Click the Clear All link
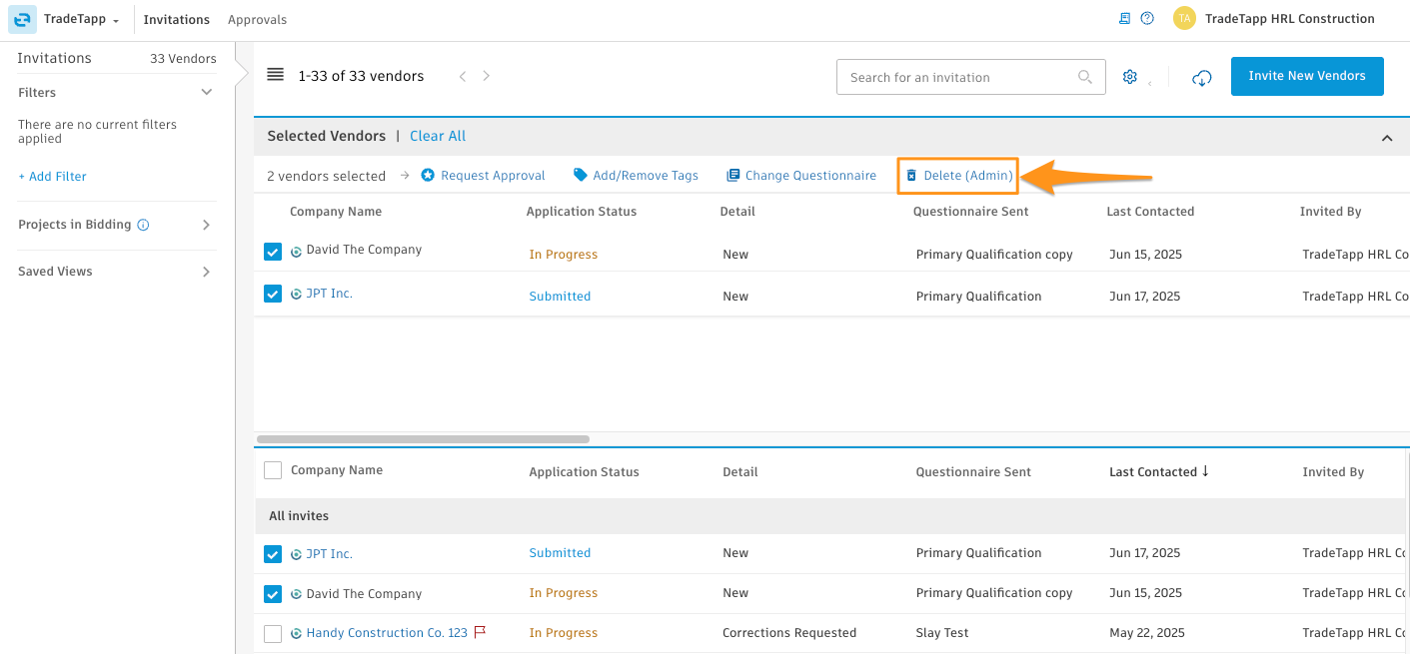The height and width of the screenshot is (654, 1410). pyautogui.click(x=438, y=136)
